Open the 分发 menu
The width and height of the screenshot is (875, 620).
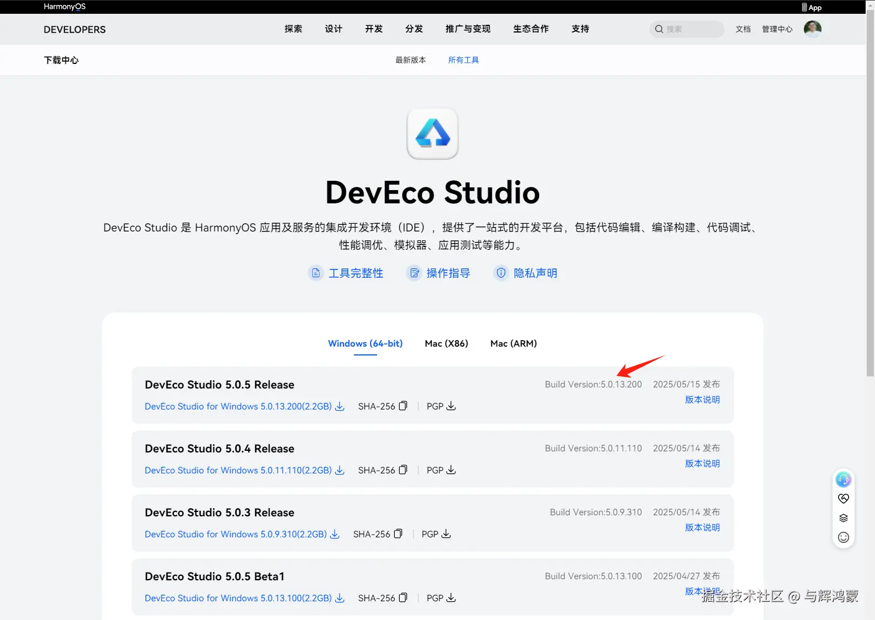414,29
